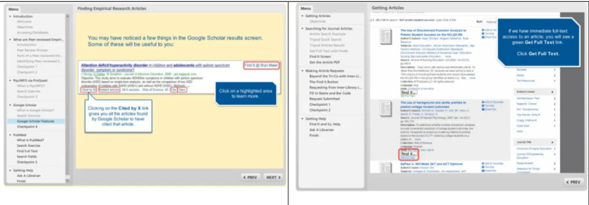Open What is PsycINFO? menu item
Screen dimensions: 589x205
point(30,86)
